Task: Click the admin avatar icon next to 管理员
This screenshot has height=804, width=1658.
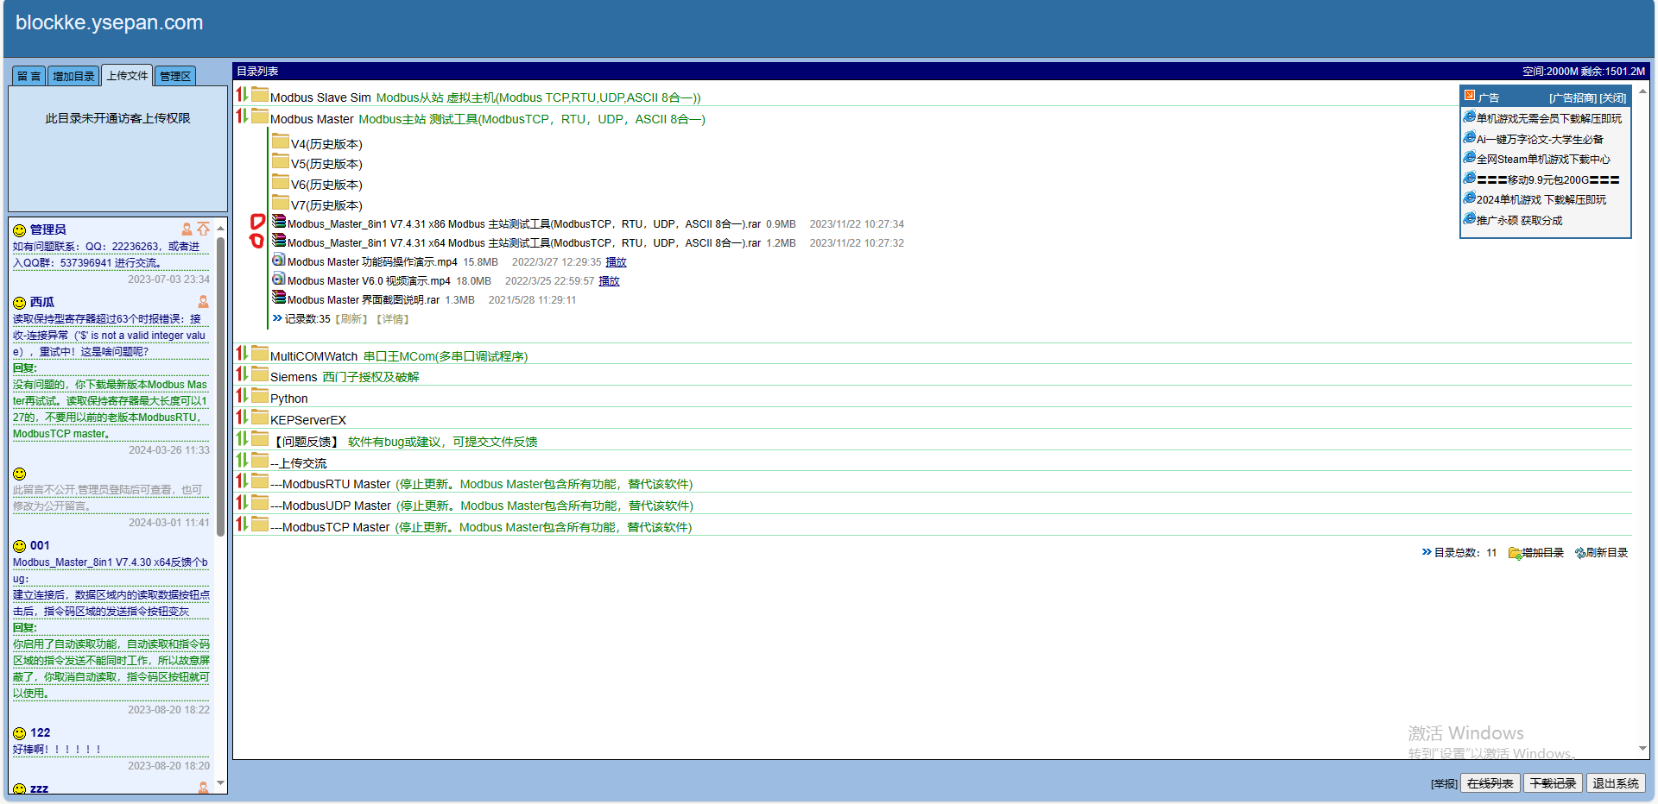Action: coord(187,229)
